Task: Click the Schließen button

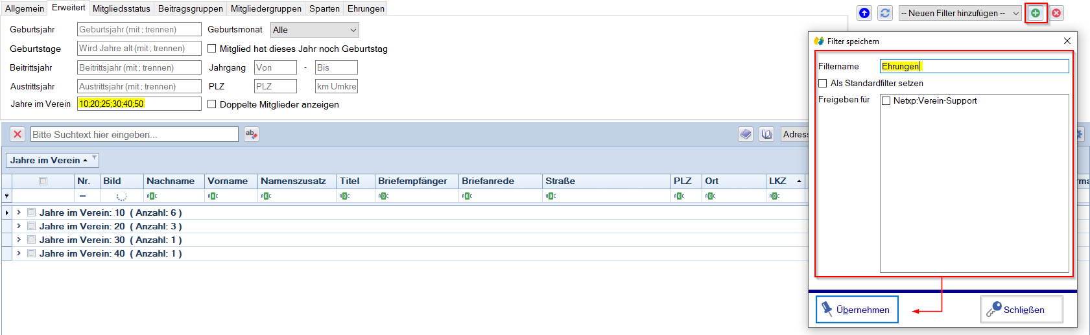Action: coord(1022,310)
